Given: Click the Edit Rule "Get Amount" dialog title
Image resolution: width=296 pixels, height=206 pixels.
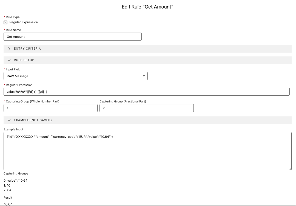Looking at the screenshot, I should (x=147, y=7).
